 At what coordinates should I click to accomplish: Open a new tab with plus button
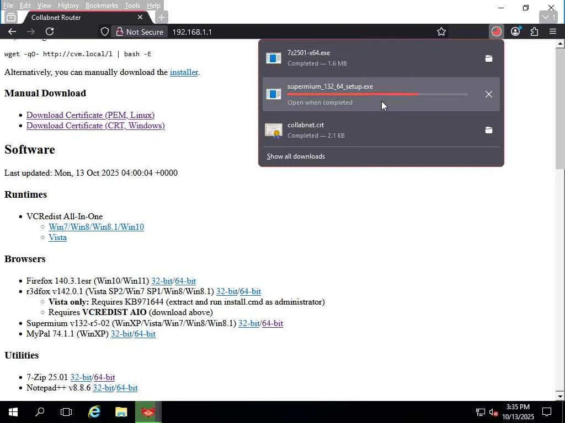162,17
